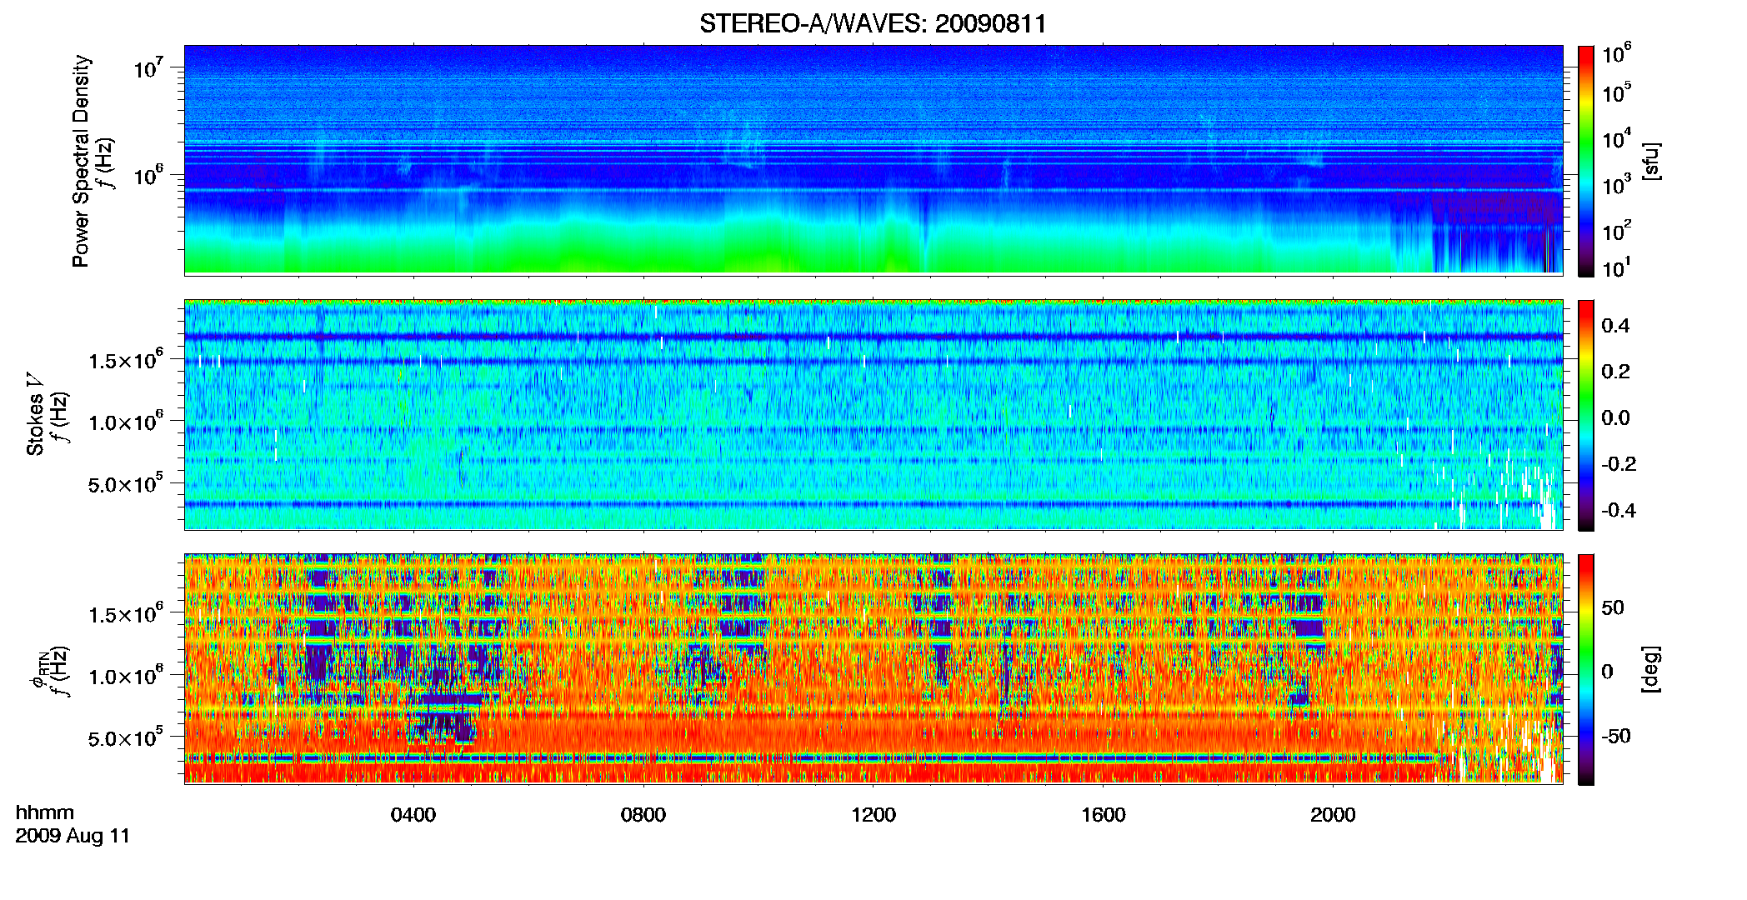Click the 0.0 Stokes colorbar value
Image resolution: width=1747 pixels, height=900 pixels.
(1615, 418)
